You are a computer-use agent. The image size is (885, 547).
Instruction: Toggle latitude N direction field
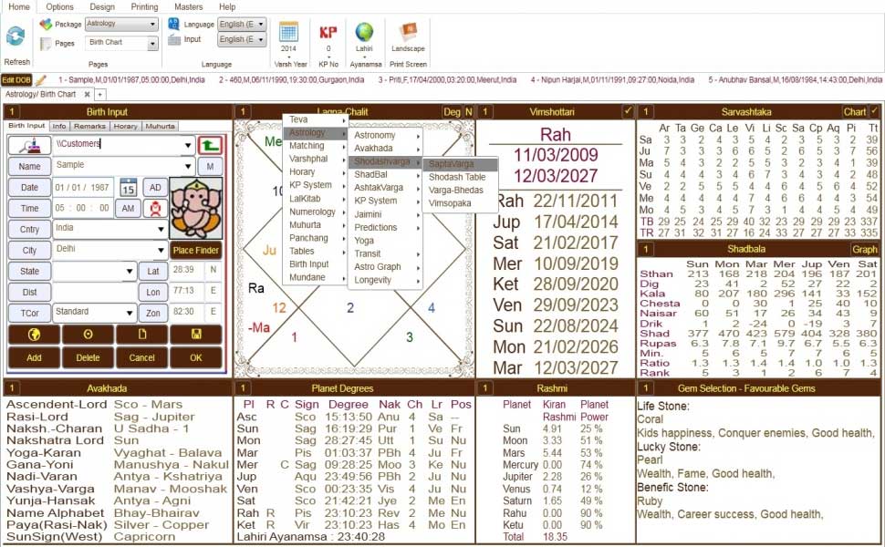[213, 270]
